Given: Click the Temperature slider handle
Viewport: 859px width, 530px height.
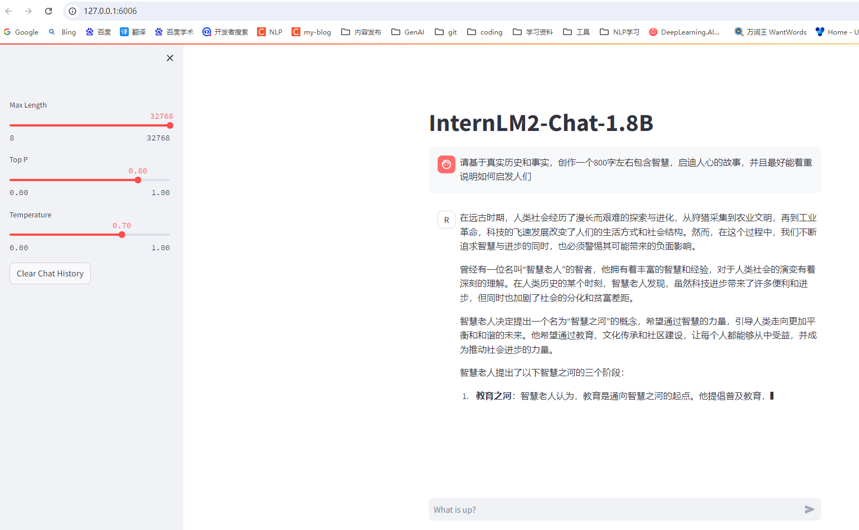Looking at the screenshot, I should pos(122,235).
